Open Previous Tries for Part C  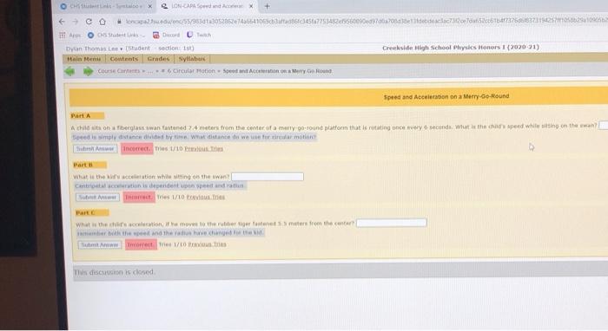(x=207, y=244)
